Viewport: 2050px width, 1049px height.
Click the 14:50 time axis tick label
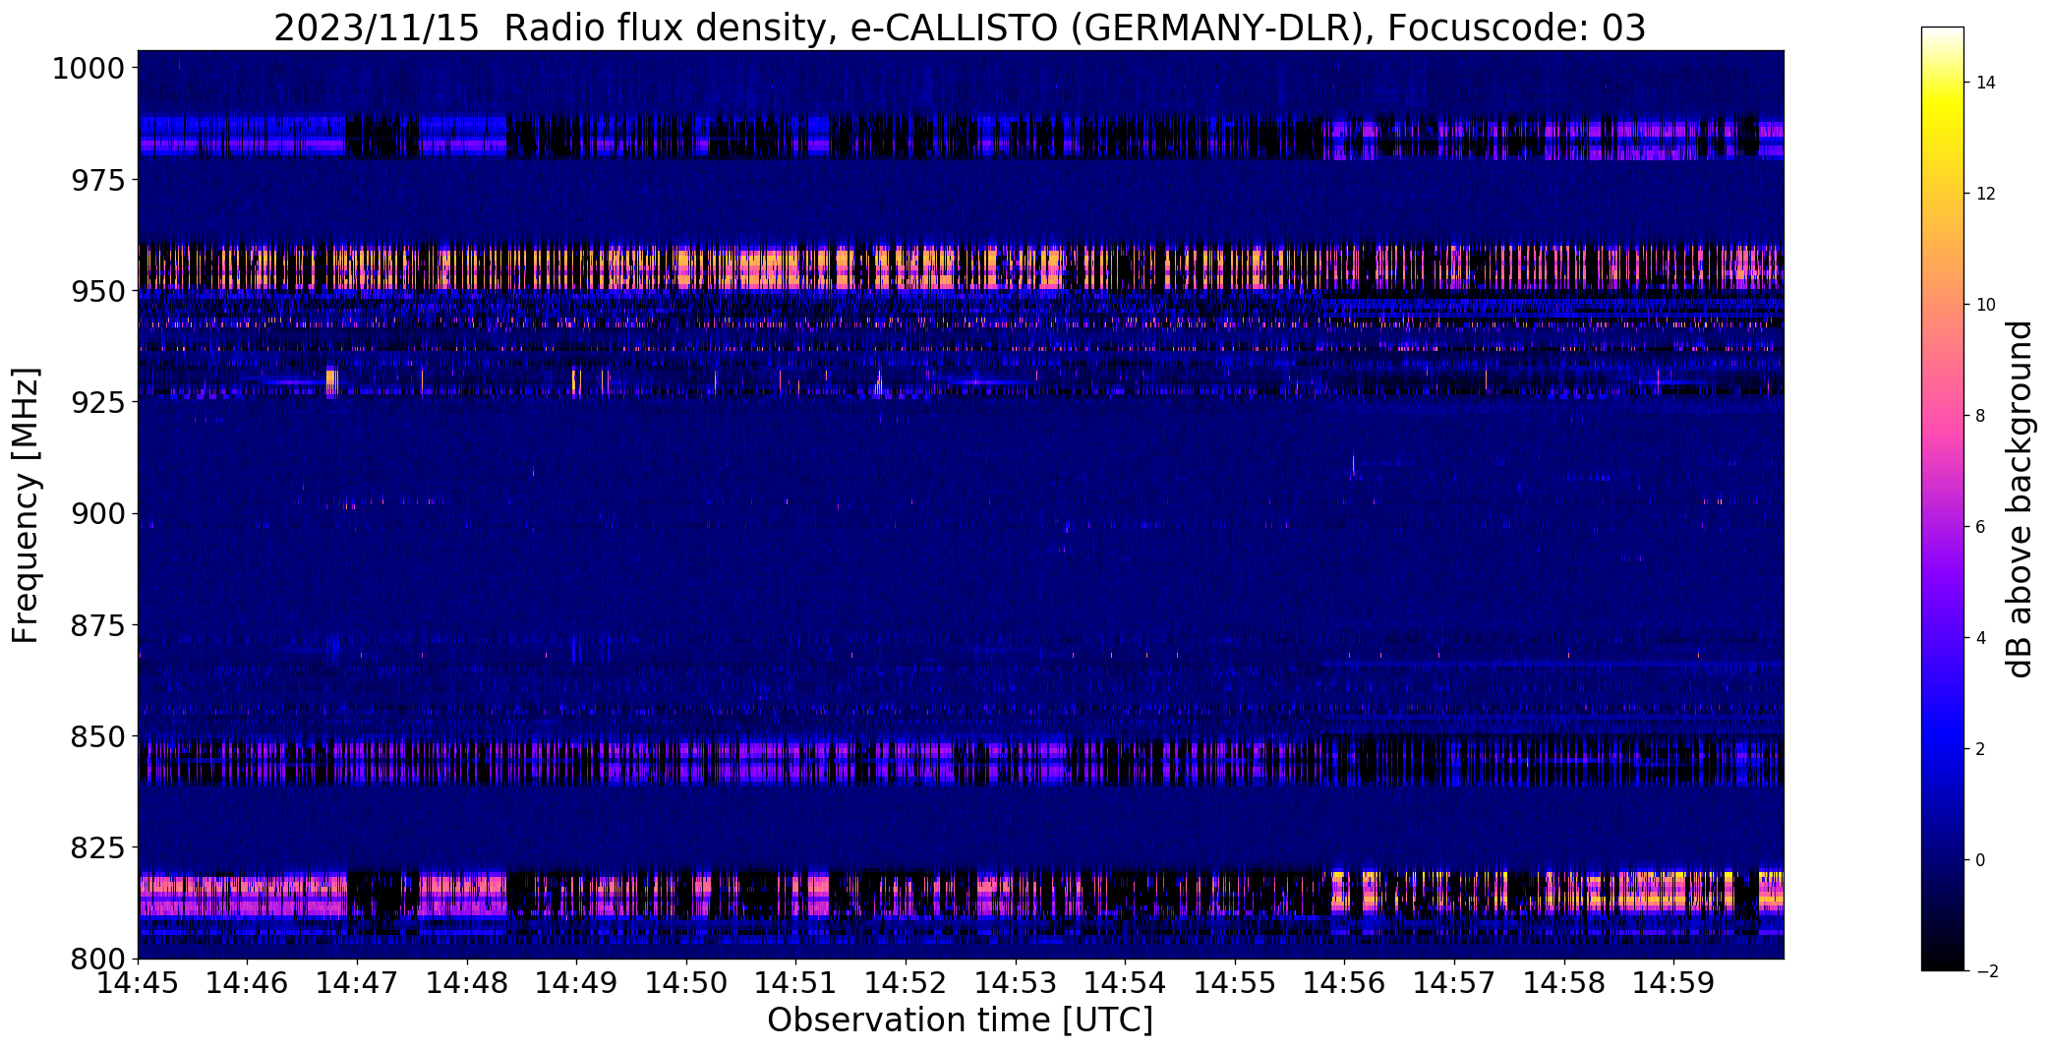click(x=685, y=982)
